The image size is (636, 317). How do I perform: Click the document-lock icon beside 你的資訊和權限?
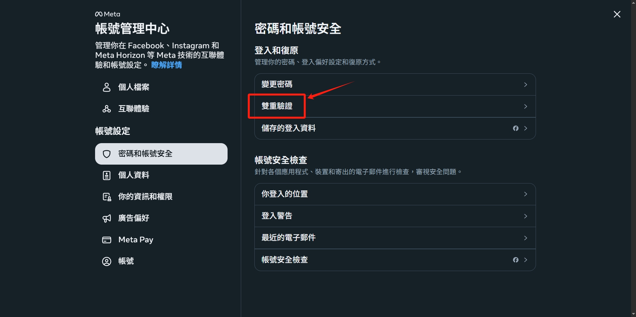(x=106, y=197)
